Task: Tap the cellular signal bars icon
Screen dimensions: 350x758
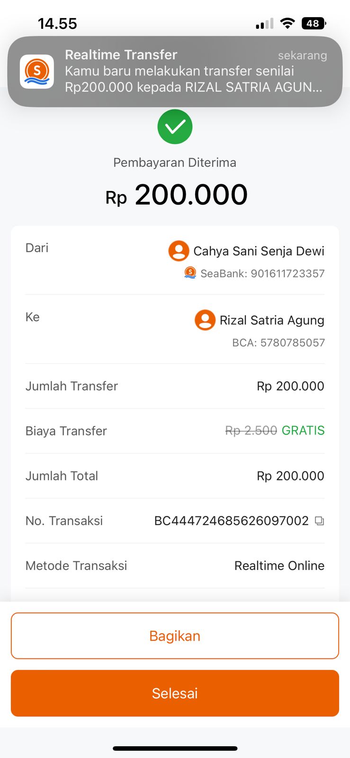Action: (264, 24)
